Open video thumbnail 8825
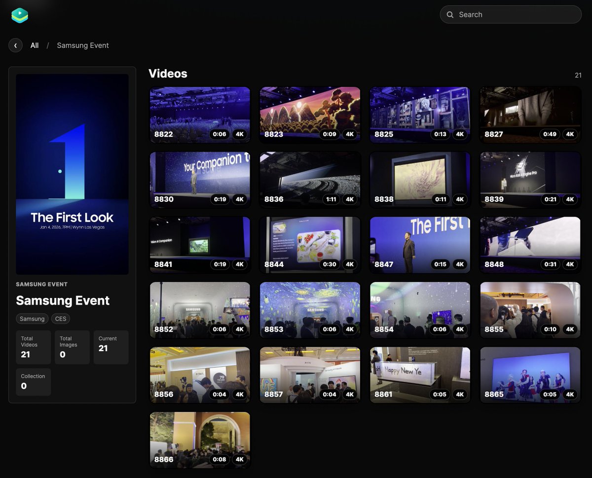The height and width of the screenshot is (478, 592). (420, 115)
